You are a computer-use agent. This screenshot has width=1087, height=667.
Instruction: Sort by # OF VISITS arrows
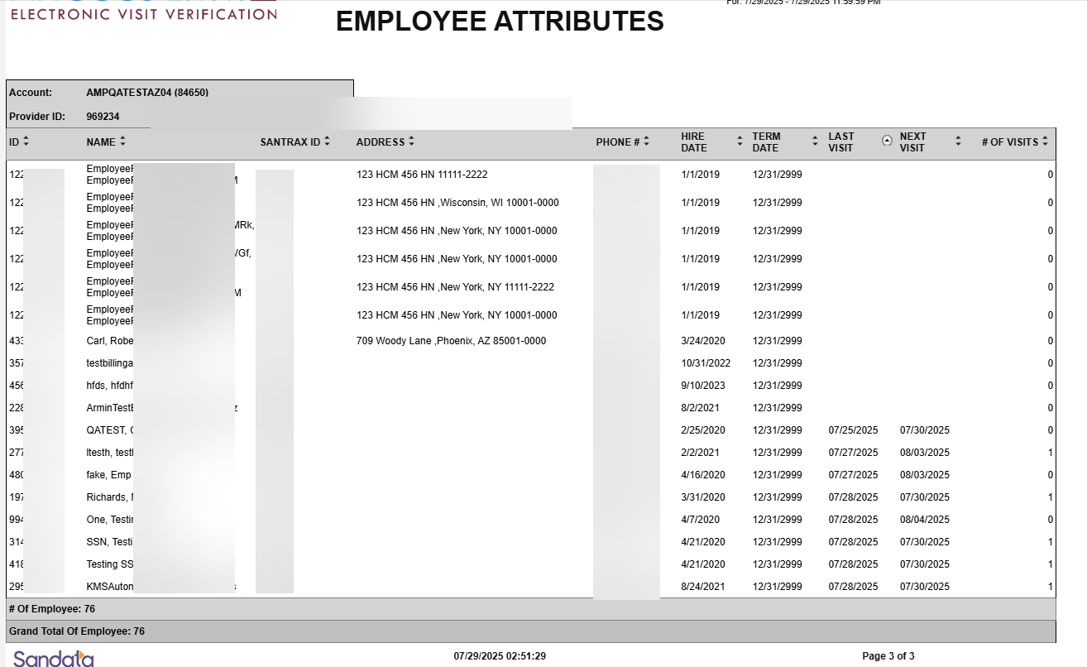[1046, 142]
